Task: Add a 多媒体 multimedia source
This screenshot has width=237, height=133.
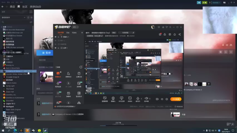Action: 130,99
